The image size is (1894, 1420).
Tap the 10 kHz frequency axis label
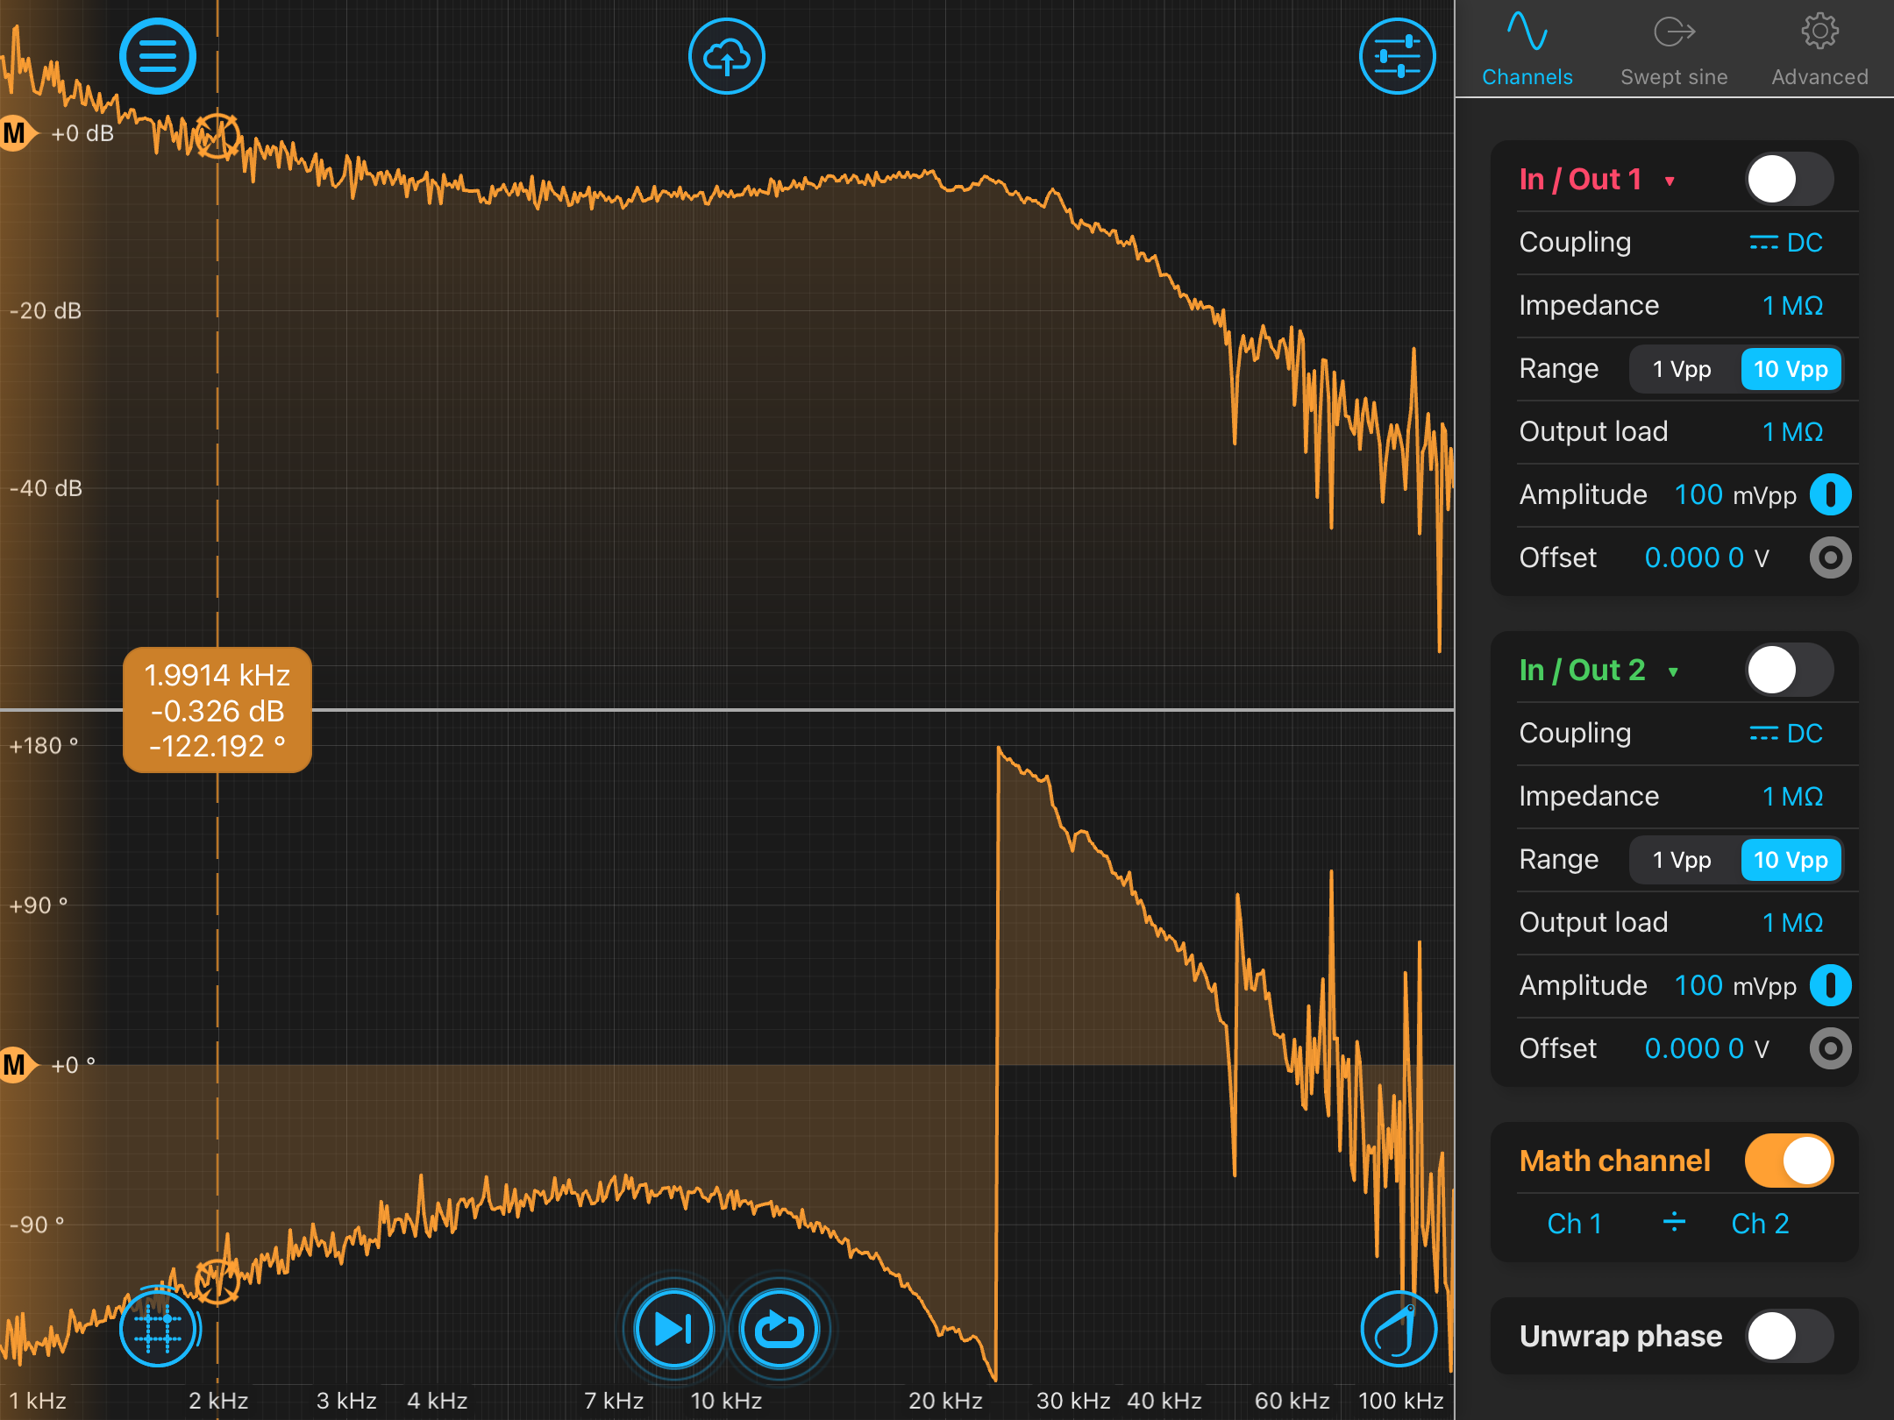(726, 1401)
